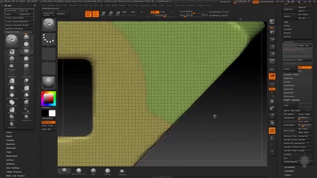Image resolution: width=317 pixels, height=178 pixels.
Task: Expand the Elasticity section in Brush palette
Action: 10,144
